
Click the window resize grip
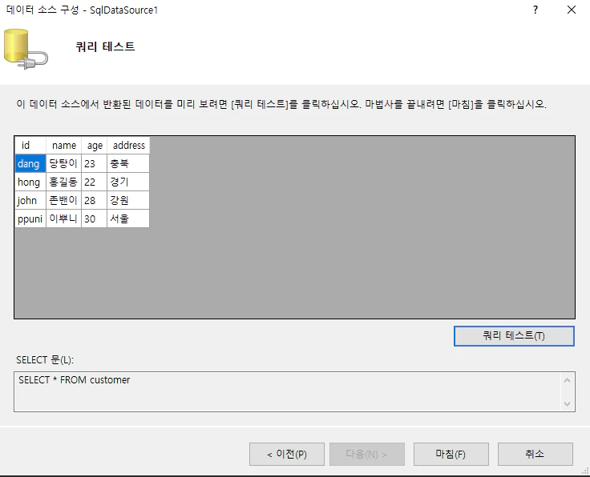[x=585, y=471]
